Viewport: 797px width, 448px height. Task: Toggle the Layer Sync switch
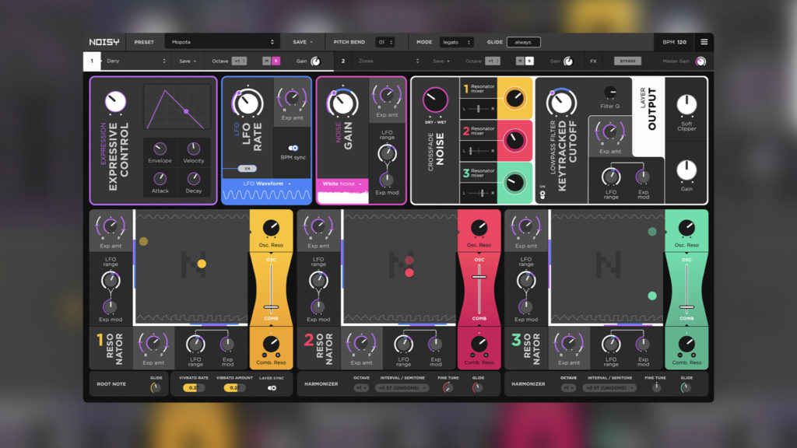(272, 388)
